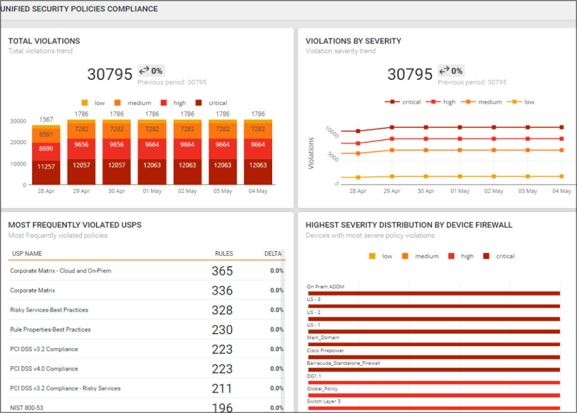Screen dimensions: 577x413
Task: Toggle the critical series in Violations by Severity legend
Action: [402, 102]
